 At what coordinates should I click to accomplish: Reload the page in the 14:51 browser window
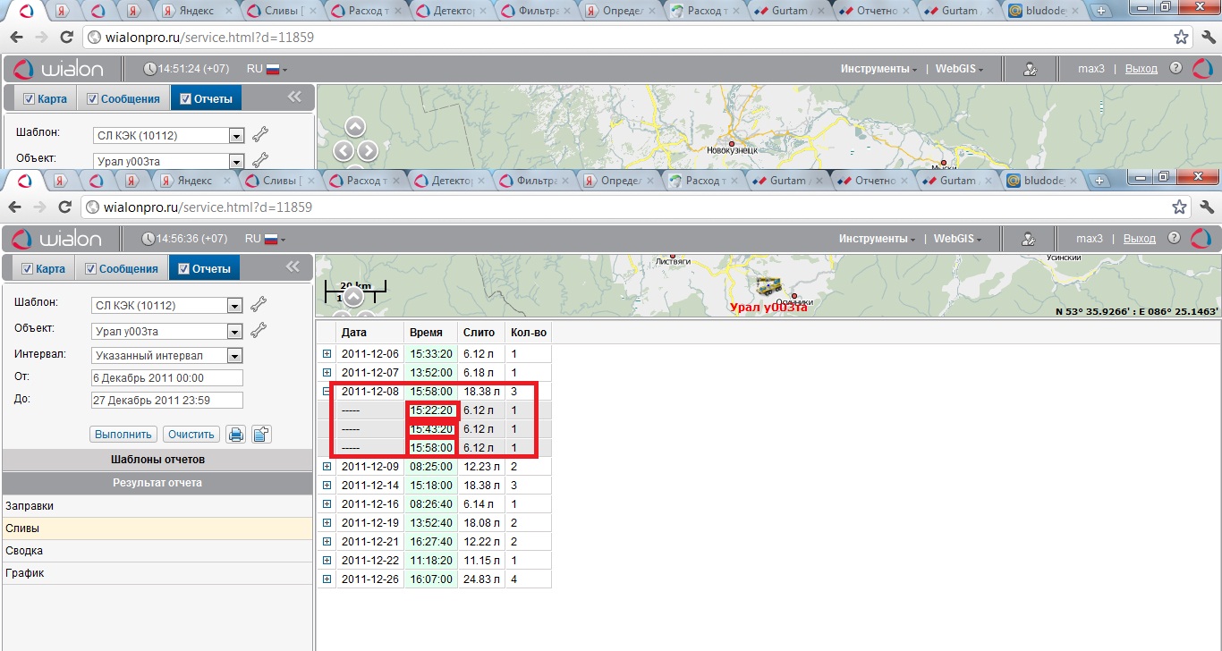66,38
